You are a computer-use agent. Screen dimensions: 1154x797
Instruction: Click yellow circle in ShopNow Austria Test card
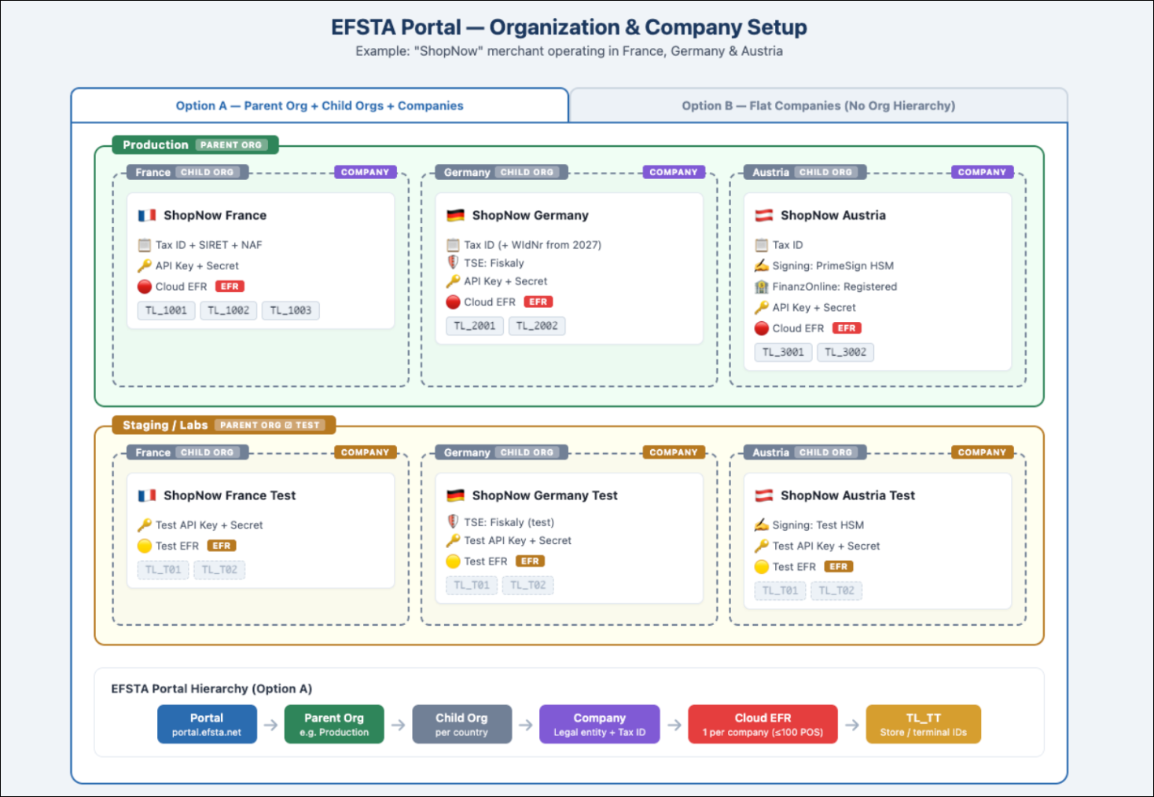coord(761,567)
